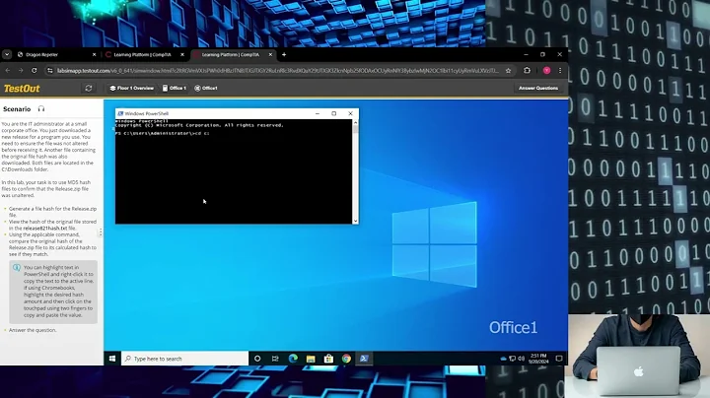The width and height of the screenshot is (710, 398).
Task: Open network status tray icon
Action: click(512, 359)
